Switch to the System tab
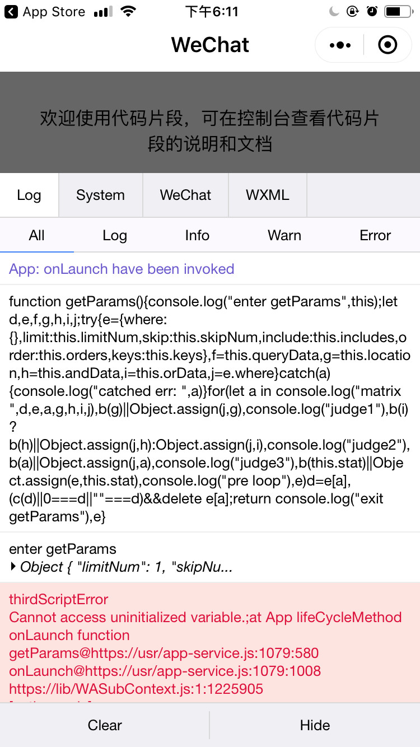The height and width of the screenshot is (747, 420). [x=101, y=195]
